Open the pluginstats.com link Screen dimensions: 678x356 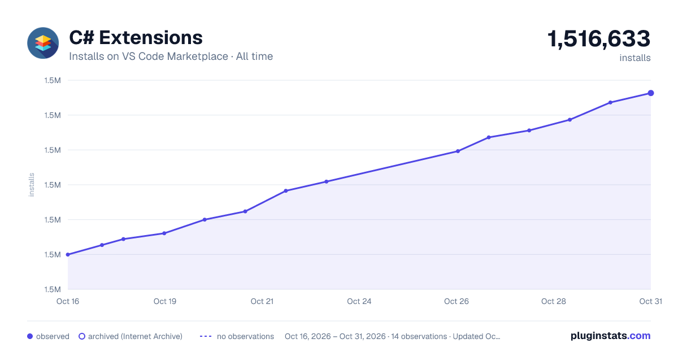point(611,336)
